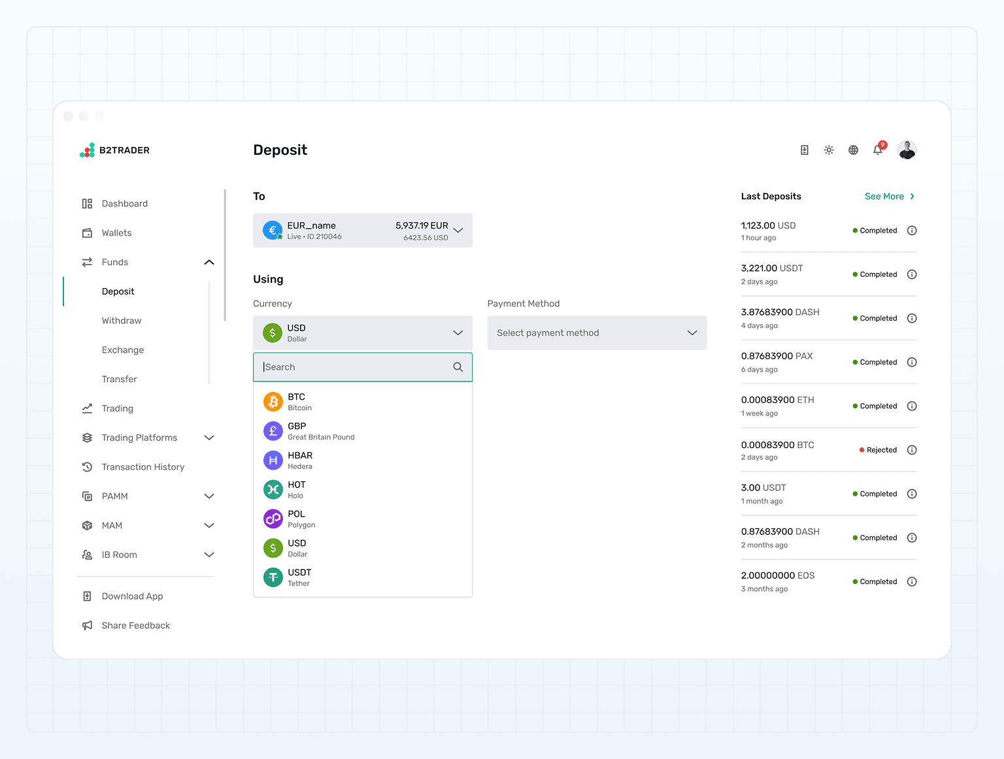Select USDT Tether from currency list
Viewport: 1004px width, 759px height.
pos(362,577)
